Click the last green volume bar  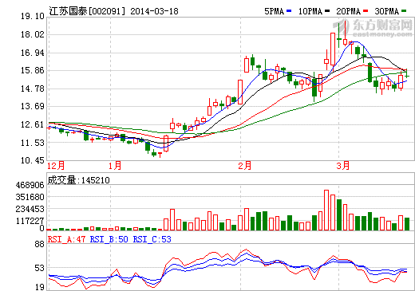tap(407, 224)
